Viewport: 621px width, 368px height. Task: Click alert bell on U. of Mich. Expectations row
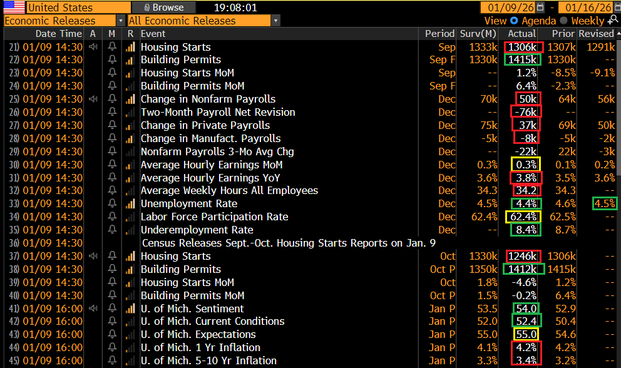click(x=112, y=335)
